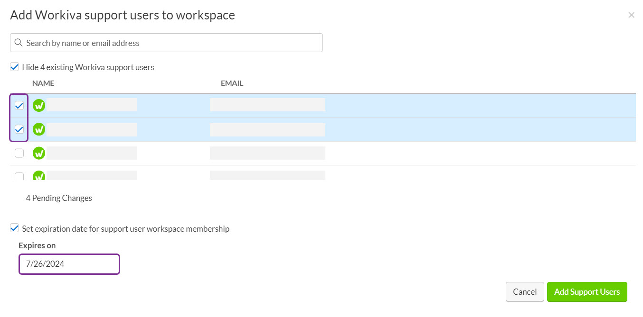Click the Workiva avatar icon on second user row

pos(38,129)
